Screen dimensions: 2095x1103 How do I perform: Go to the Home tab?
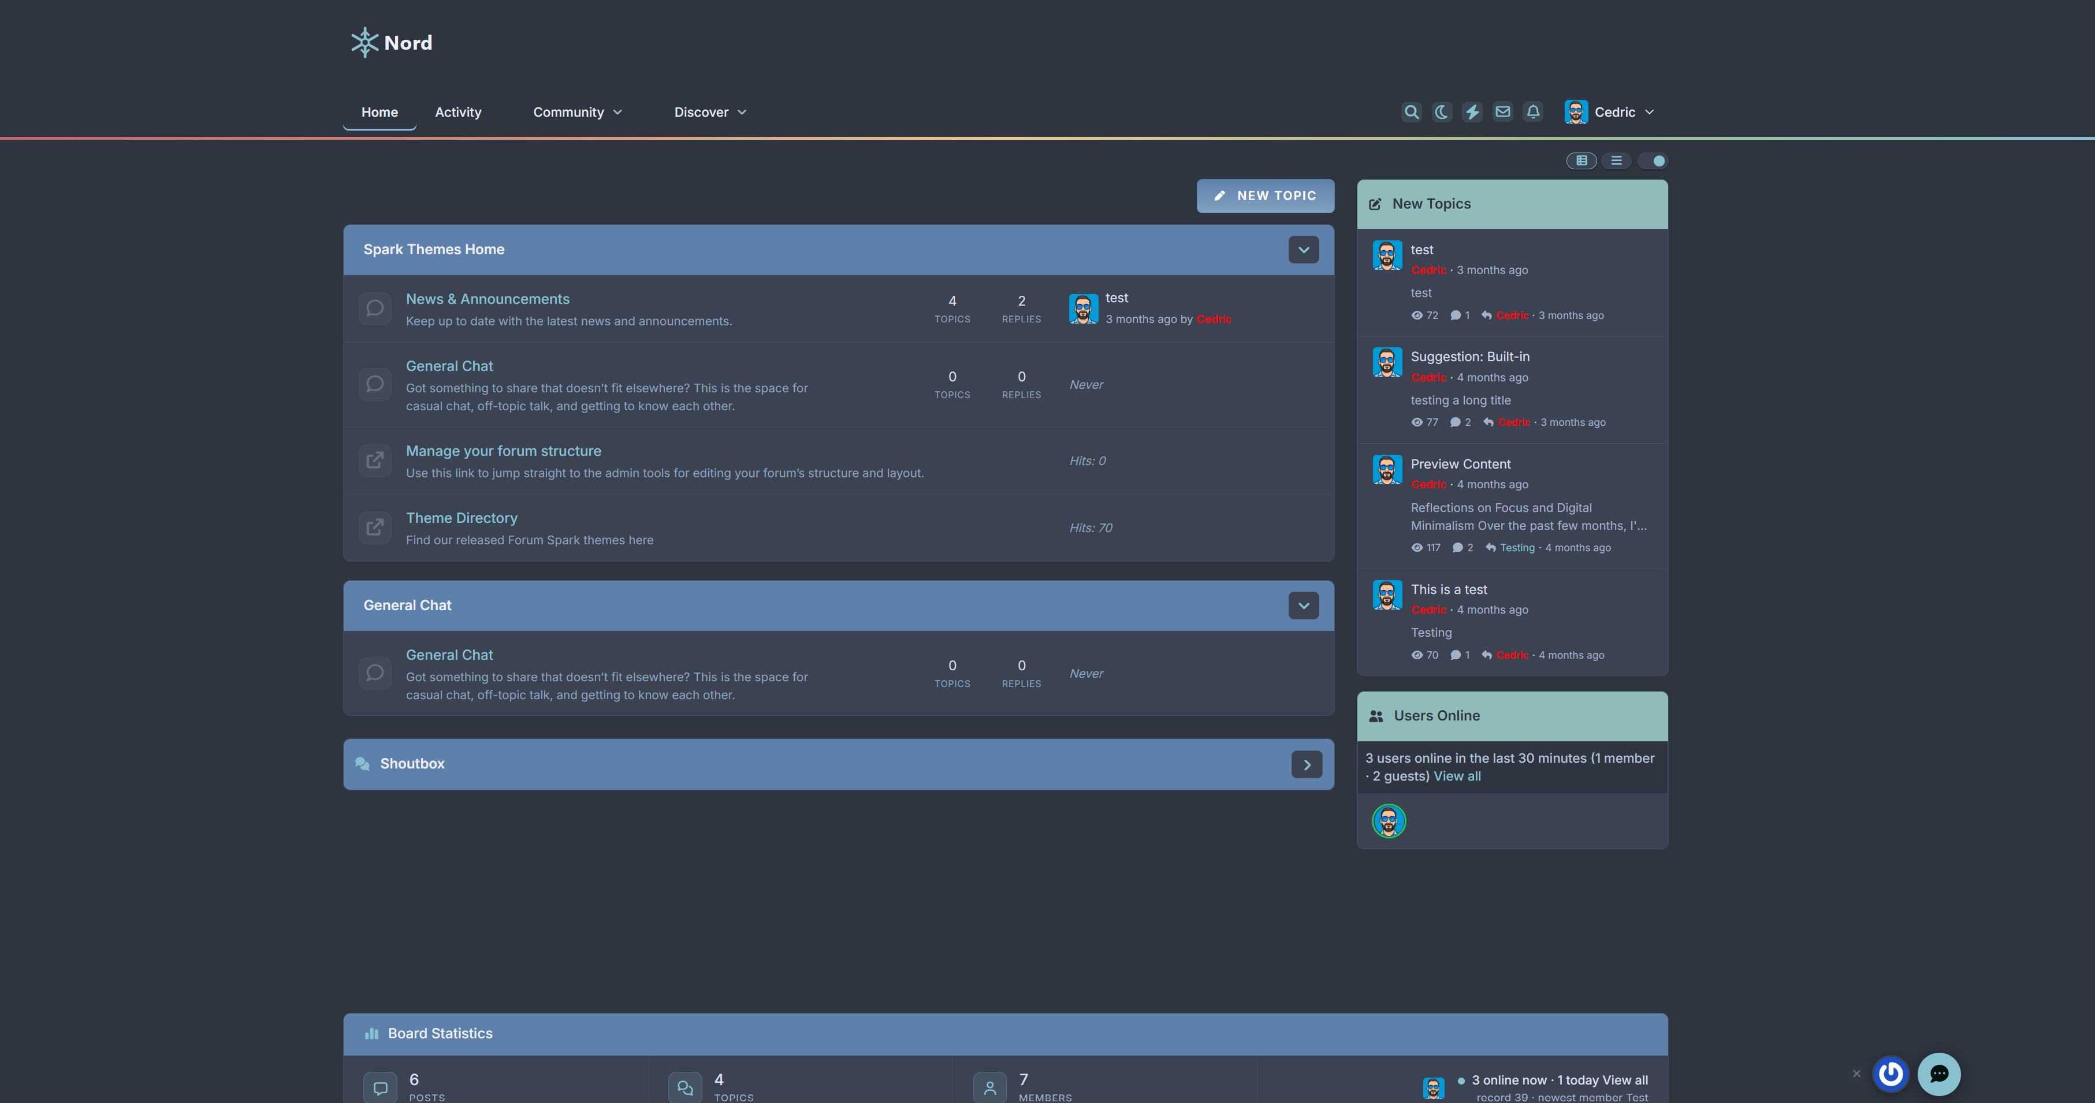coord(380,112)
